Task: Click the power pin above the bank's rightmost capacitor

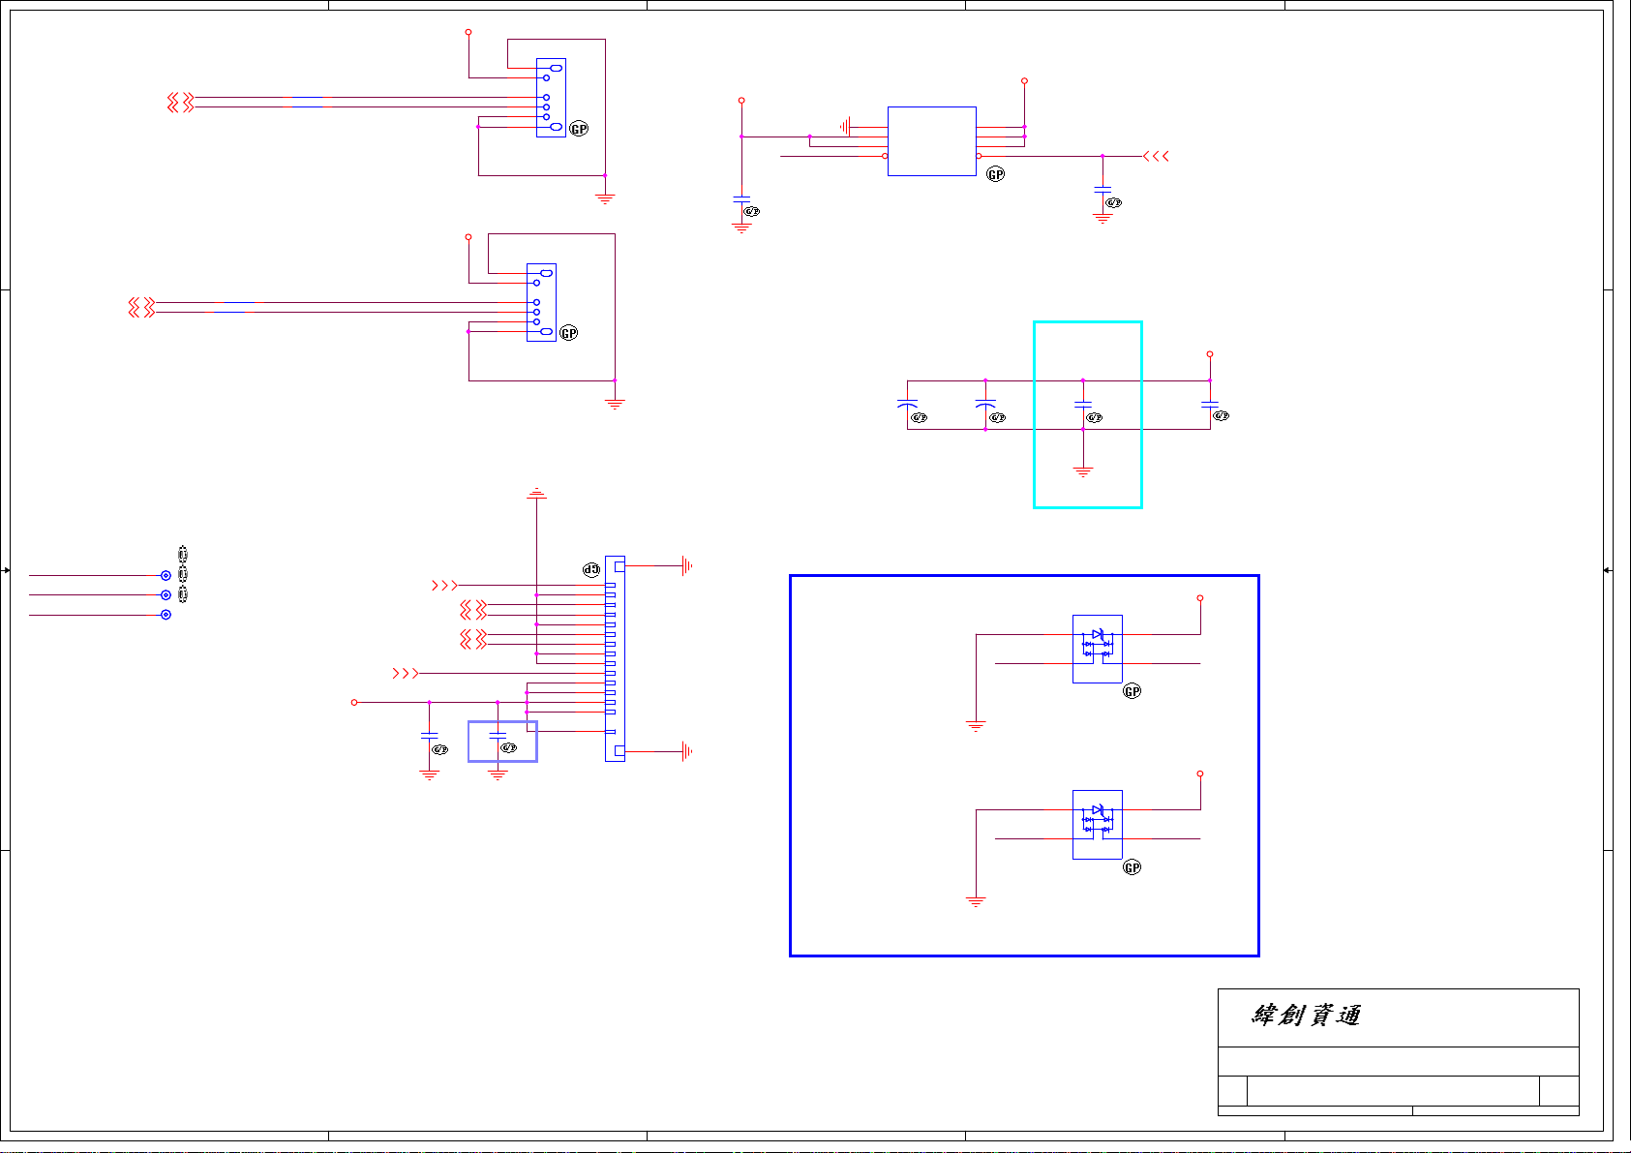Action: pos(1210,354)
